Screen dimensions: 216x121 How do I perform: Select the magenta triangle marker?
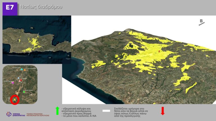[x=13, y=83]
